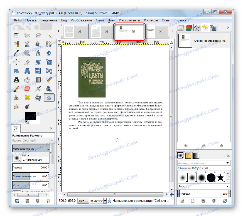The height and width of the screenshot is (216, 243).
Task: Select the Scale tool
Action: (49, 62)
